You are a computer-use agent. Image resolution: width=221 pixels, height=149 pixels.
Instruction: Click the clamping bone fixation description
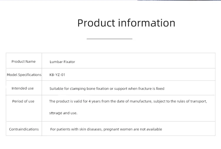point(107,89)
